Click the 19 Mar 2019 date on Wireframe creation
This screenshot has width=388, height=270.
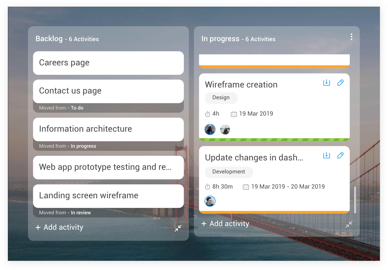(x=256, y=114)
